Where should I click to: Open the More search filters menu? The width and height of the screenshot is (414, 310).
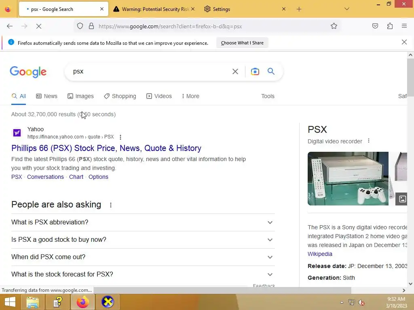click(x=190, y=96)
